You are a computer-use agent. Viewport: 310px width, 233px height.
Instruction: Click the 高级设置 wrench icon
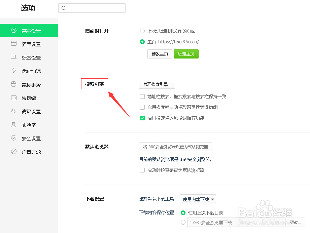pyautogui.click(x=14, y=111)
